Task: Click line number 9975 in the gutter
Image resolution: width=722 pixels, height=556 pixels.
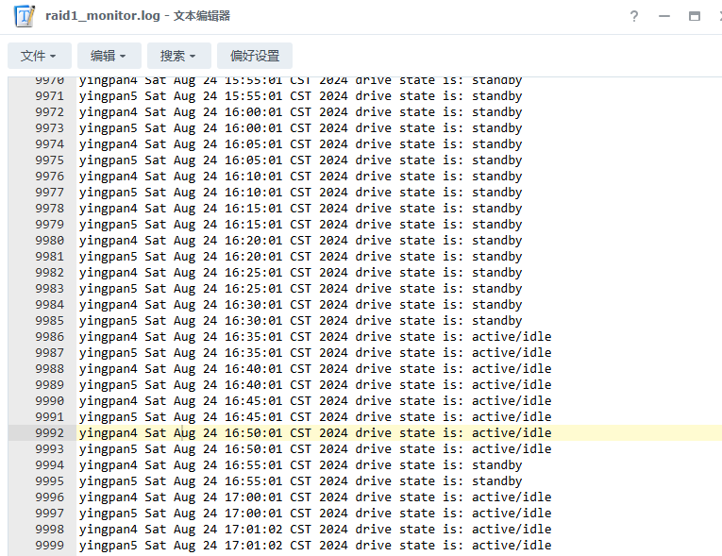Action: point(49,160)
